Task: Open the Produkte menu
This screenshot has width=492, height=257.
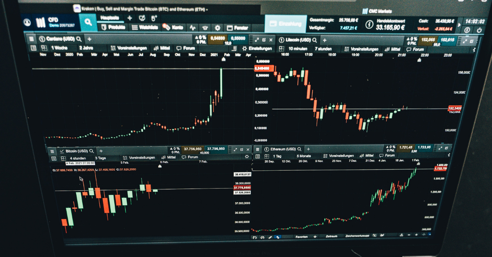Action: coord(114,28)
